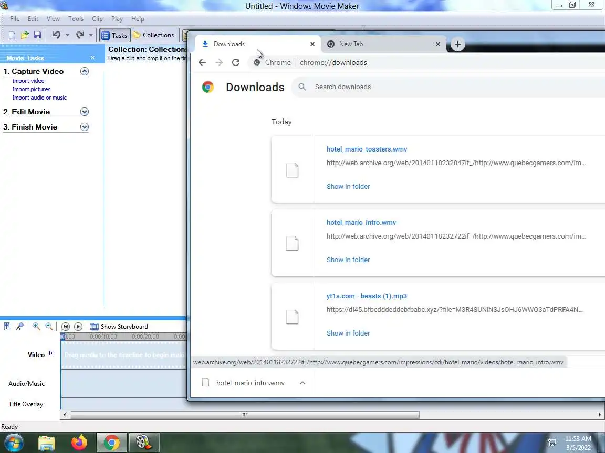
Task: Click the Narrate Timeline microphone icon
Action: pyautogui.click(x=19, y=327)
